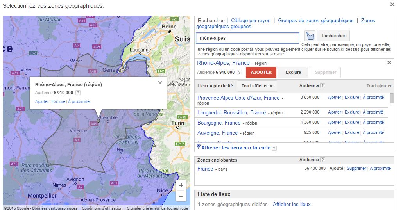This screenshot has height=210, width=403.
Task: Click Exclure link in map popup
Action: click(x=58, y=101)
